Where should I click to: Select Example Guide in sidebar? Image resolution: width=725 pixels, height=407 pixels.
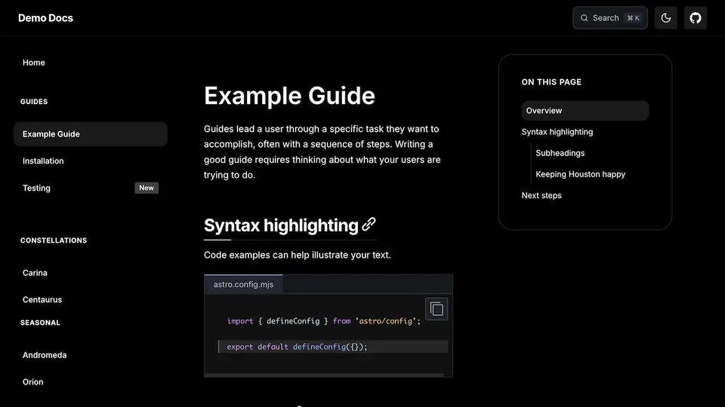tap(51, 134)
